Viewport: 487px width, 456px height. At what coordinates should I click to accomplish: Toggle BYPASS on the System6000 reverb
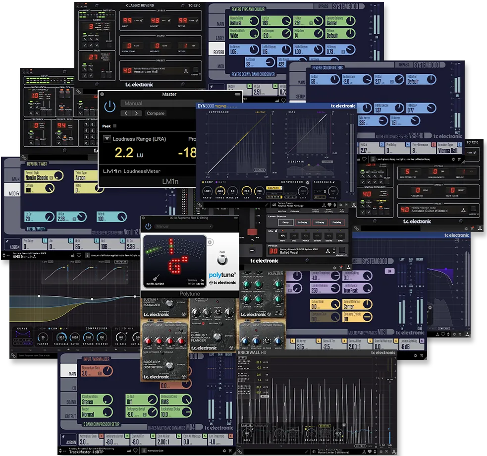(x=323, y=6)
